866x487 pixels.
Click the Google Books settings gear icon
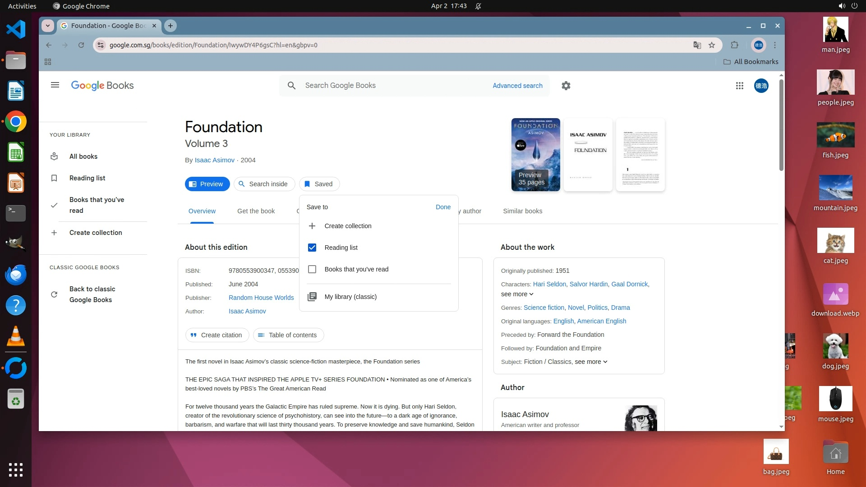tap(566, 86)
